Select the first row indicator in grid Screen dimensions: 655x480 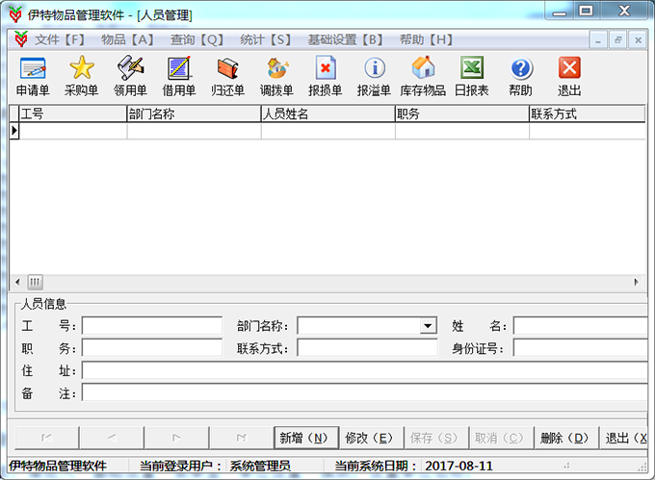click(14, 131)
